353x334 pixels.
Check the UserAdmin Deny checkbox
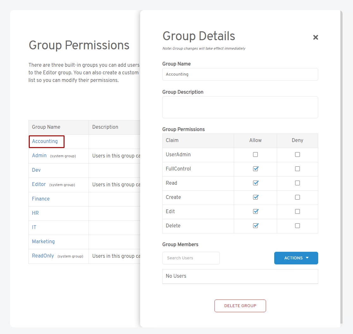click(297, 155)
